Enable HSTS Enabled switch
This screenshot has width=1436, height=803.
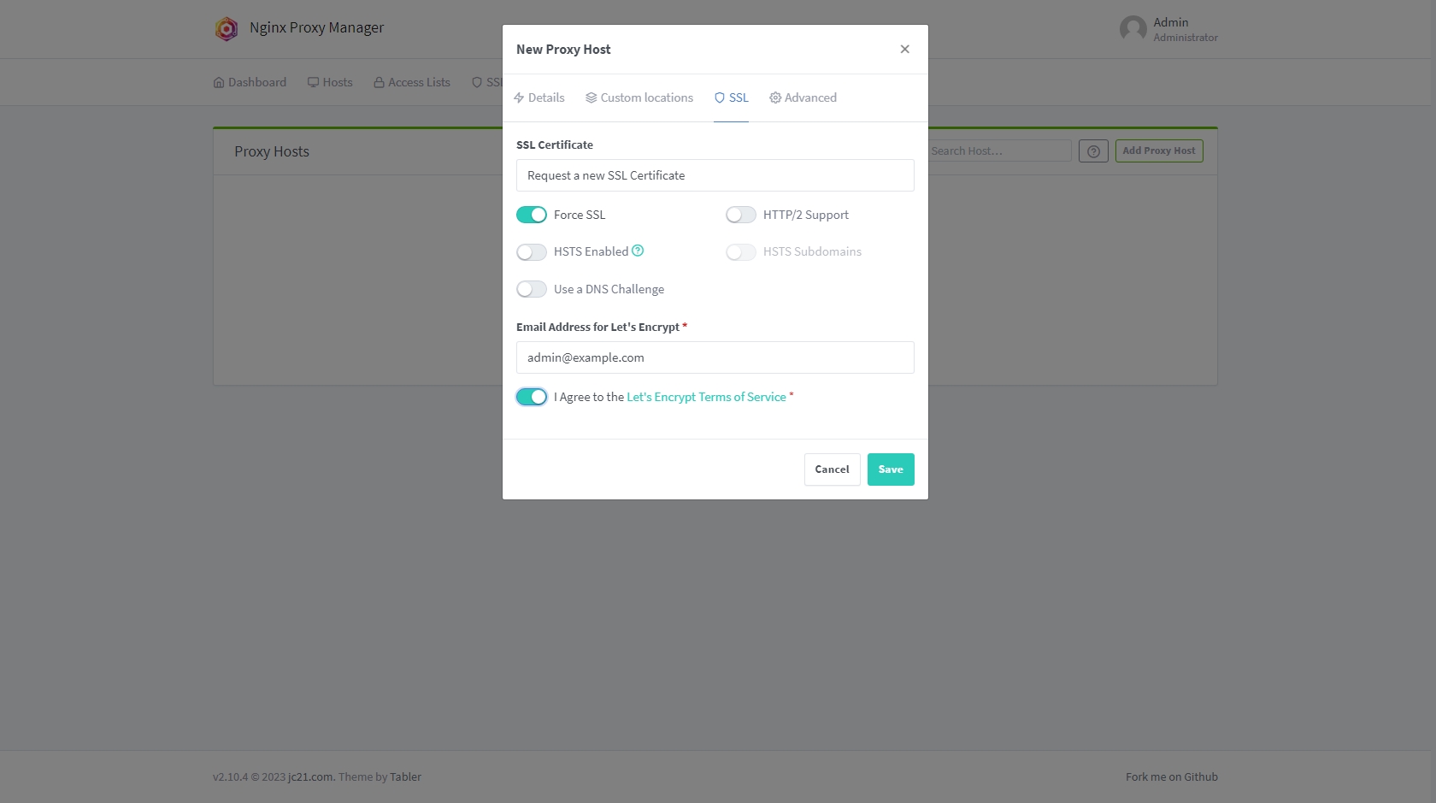click(532, 252)
